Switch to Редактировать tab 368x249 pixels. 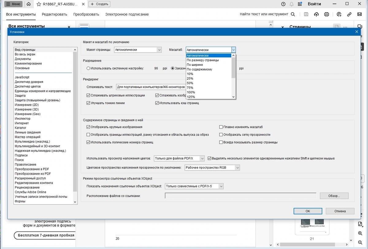click(x=55, y=14)
